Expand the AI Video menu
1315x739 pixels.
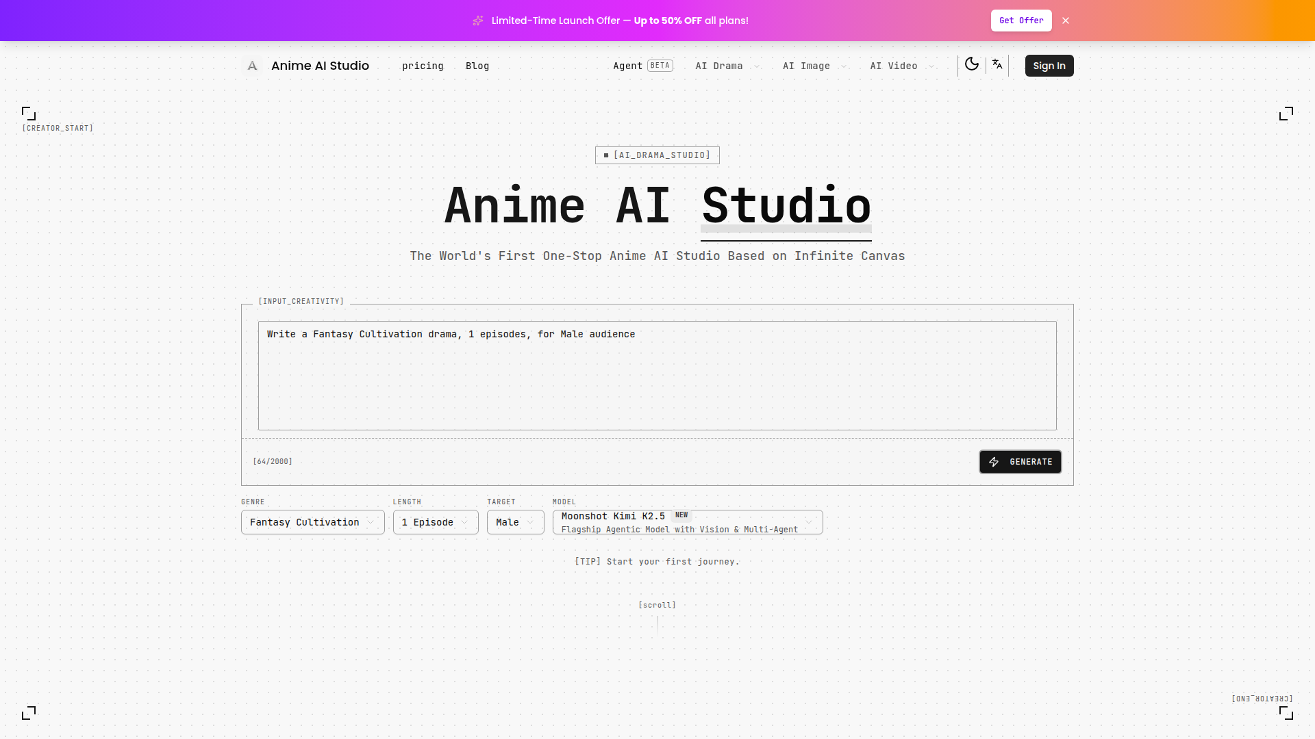tap(901, 66)
